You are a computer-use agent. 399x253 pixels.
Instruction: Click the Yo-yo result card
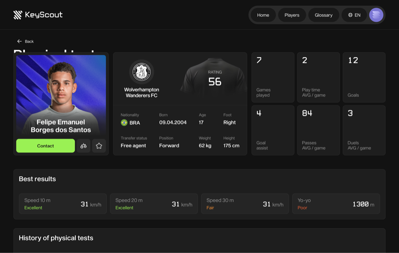(x=336, y=204)
